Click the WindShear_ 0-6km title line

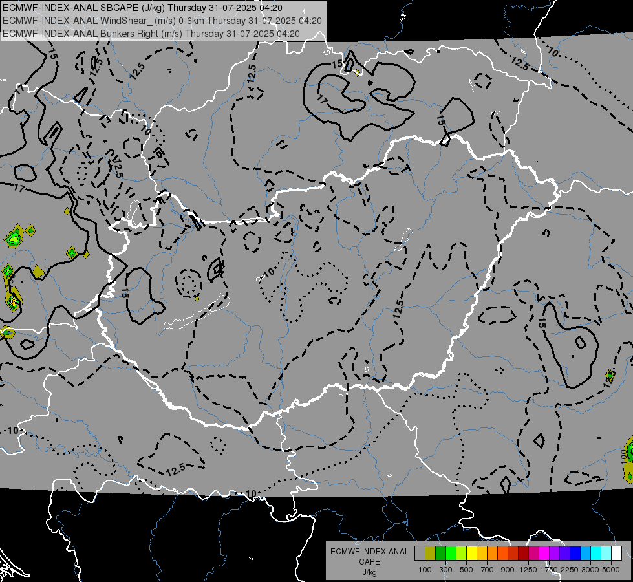coord(162,21)
